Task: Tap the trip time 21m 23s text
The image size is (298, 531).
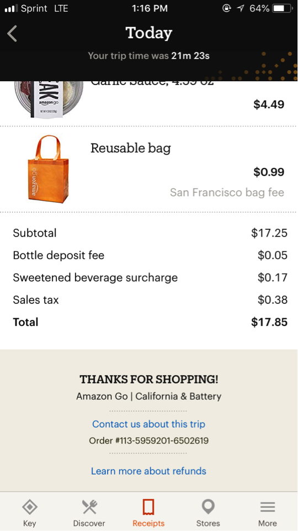Action: [x=190, y=56]
